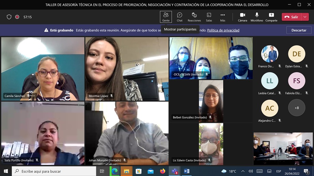Click the red recording indicator icon

(17, 17)
